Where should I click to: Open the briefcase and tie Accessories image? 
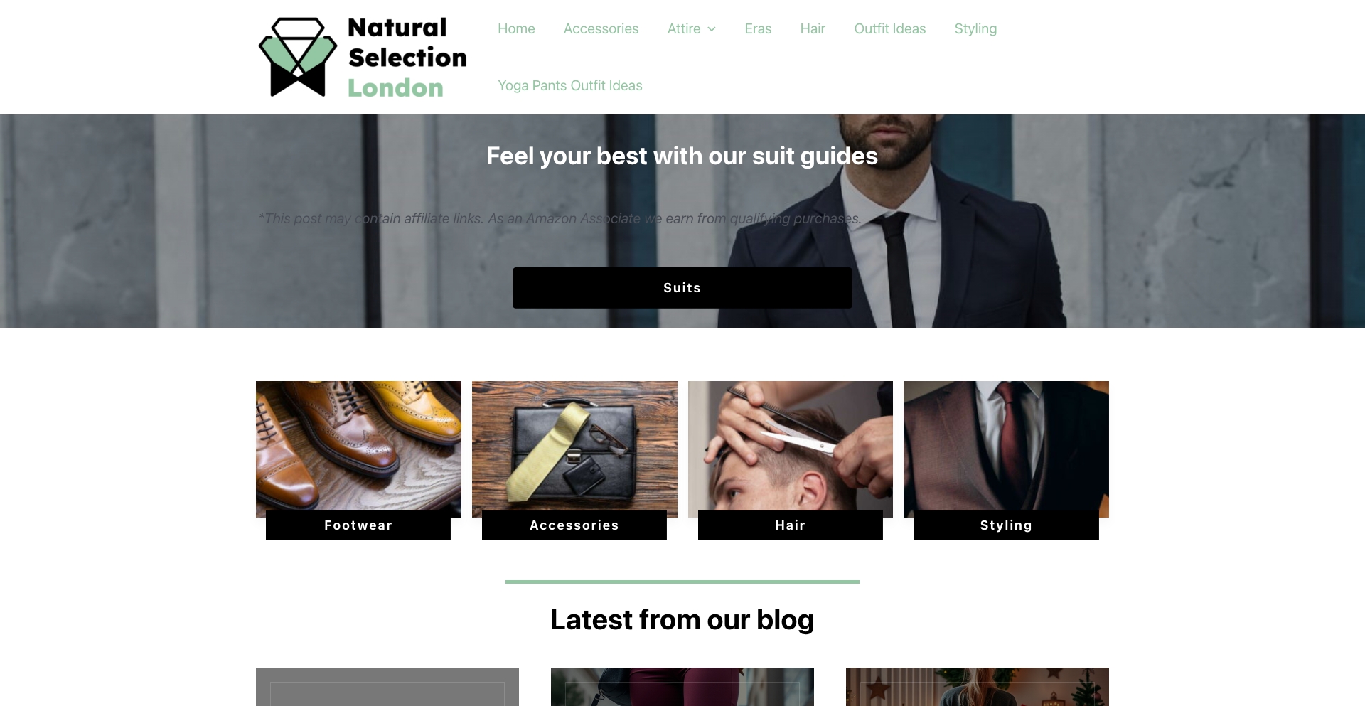574,446
